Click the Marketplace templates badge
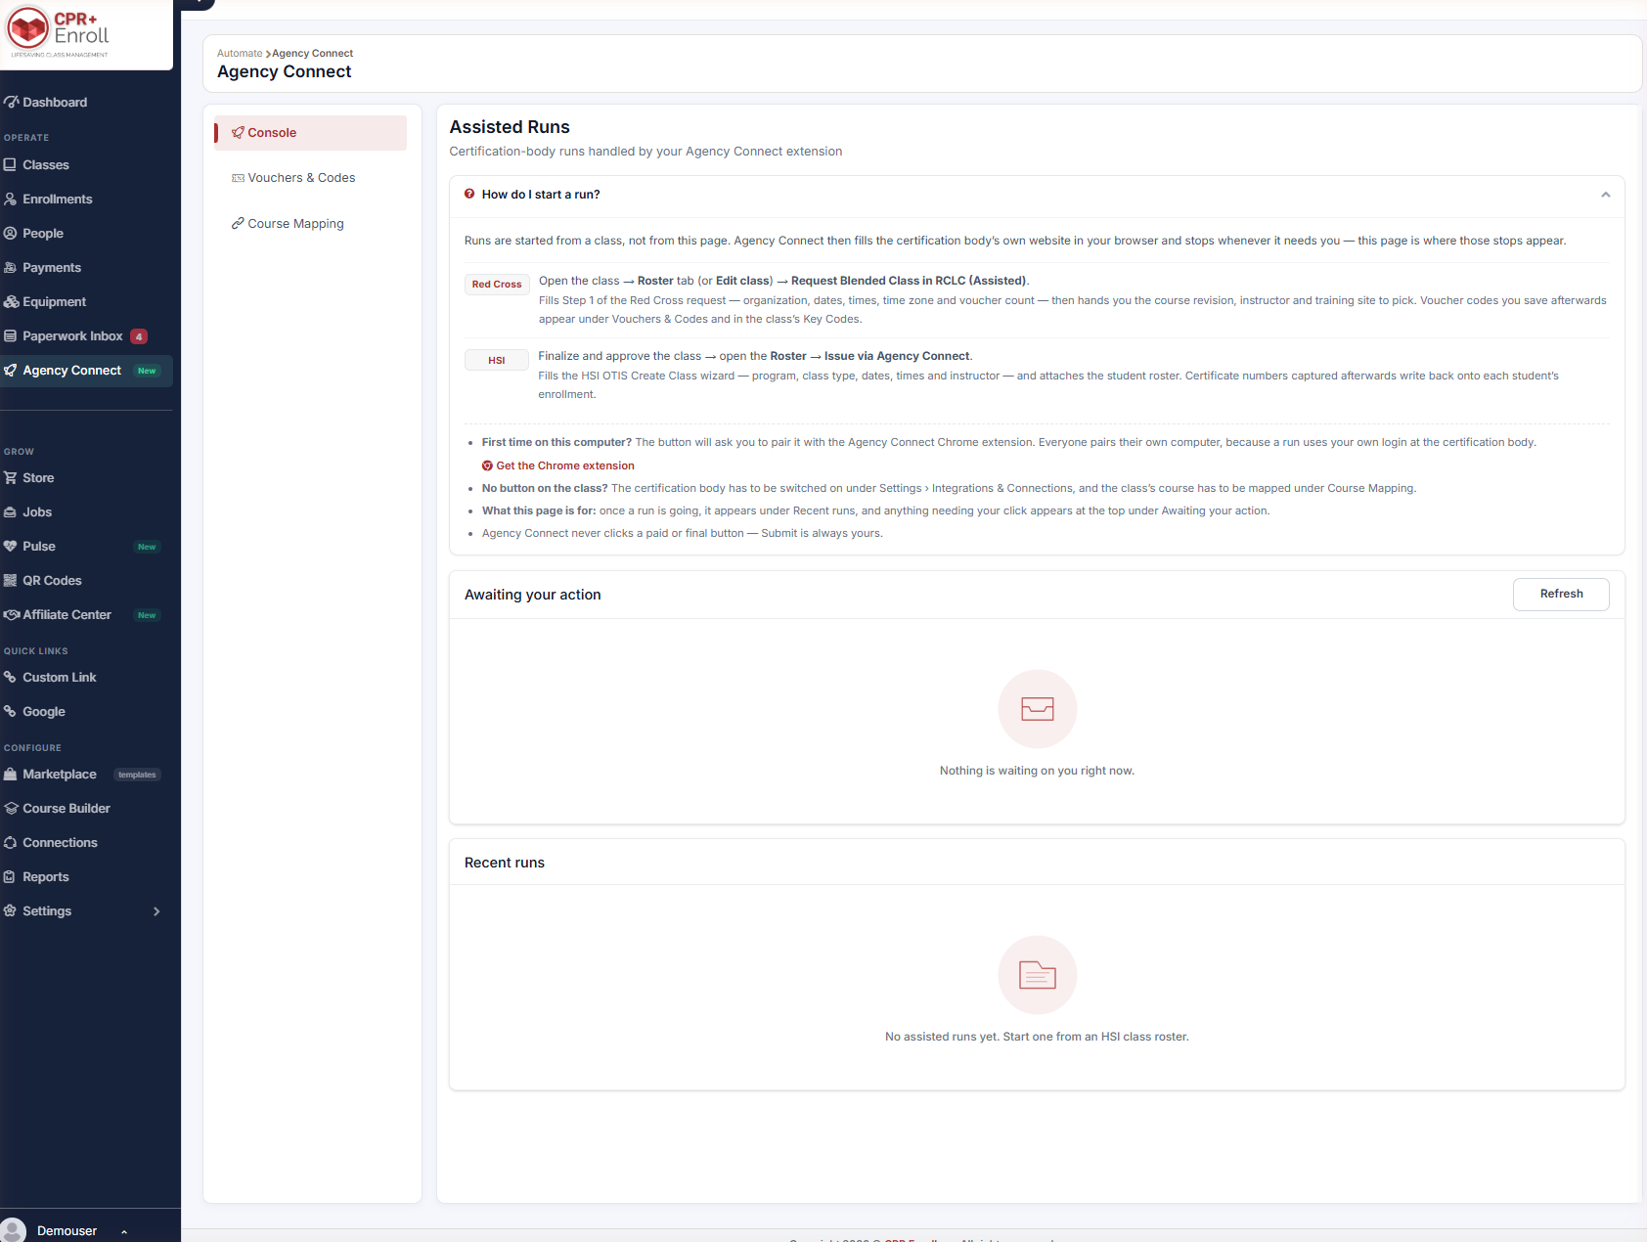This screenshot has width=1647, height=1242. (137, 775)
